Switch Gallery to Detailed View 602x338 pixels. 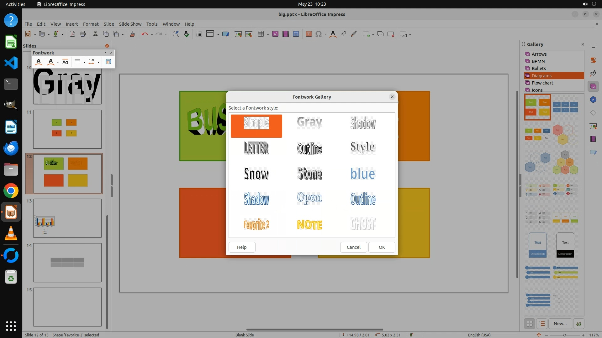pyautogui.click(x=541, y=324)
